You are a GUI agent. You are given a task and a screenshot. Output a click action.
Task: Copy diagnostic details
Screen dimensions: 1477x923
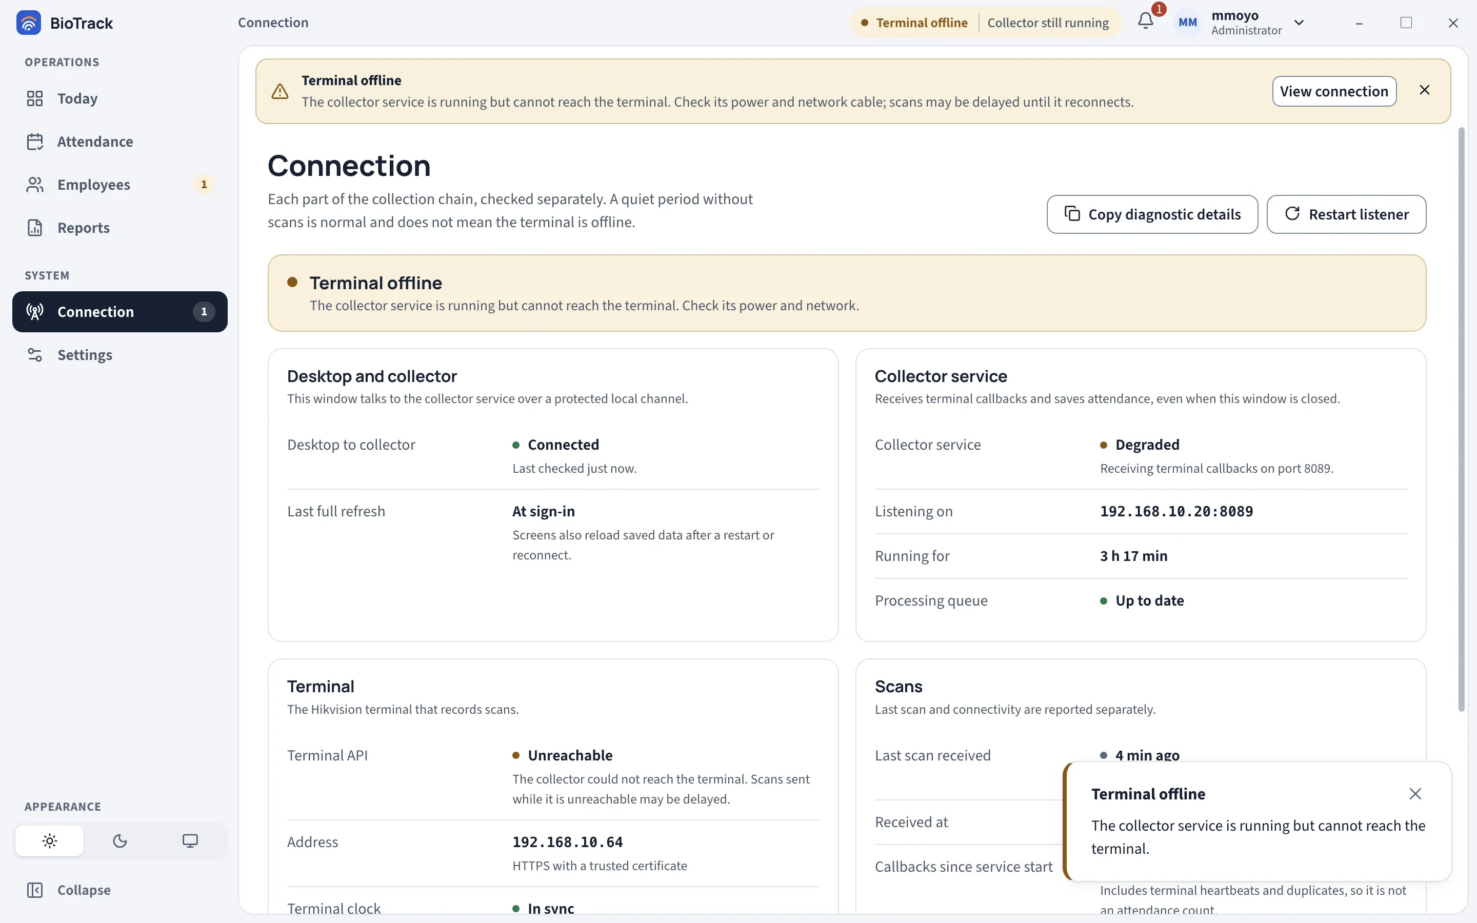(x=1152, y=214)
